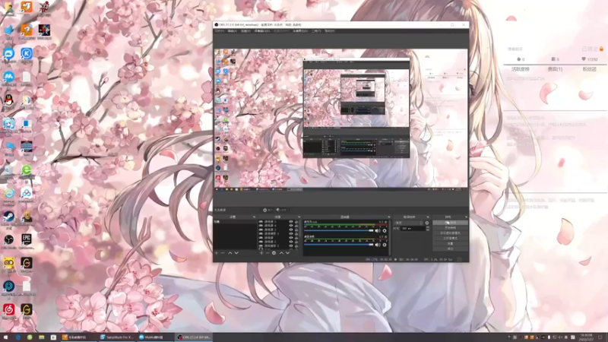608x342 pixels.
Task: Toggle visibility eye of the third source
Action: click(291, 230)
